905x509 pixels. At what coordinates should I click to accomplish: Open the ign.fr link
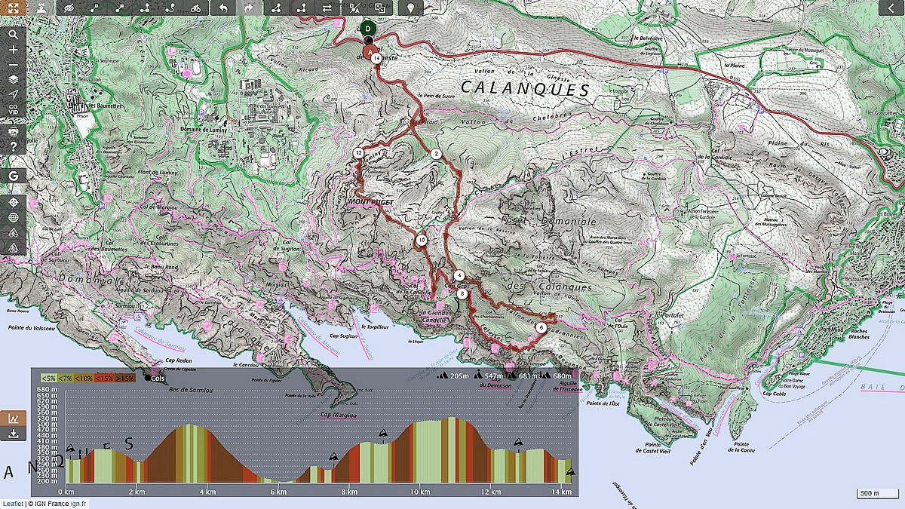tap(79, 504)
